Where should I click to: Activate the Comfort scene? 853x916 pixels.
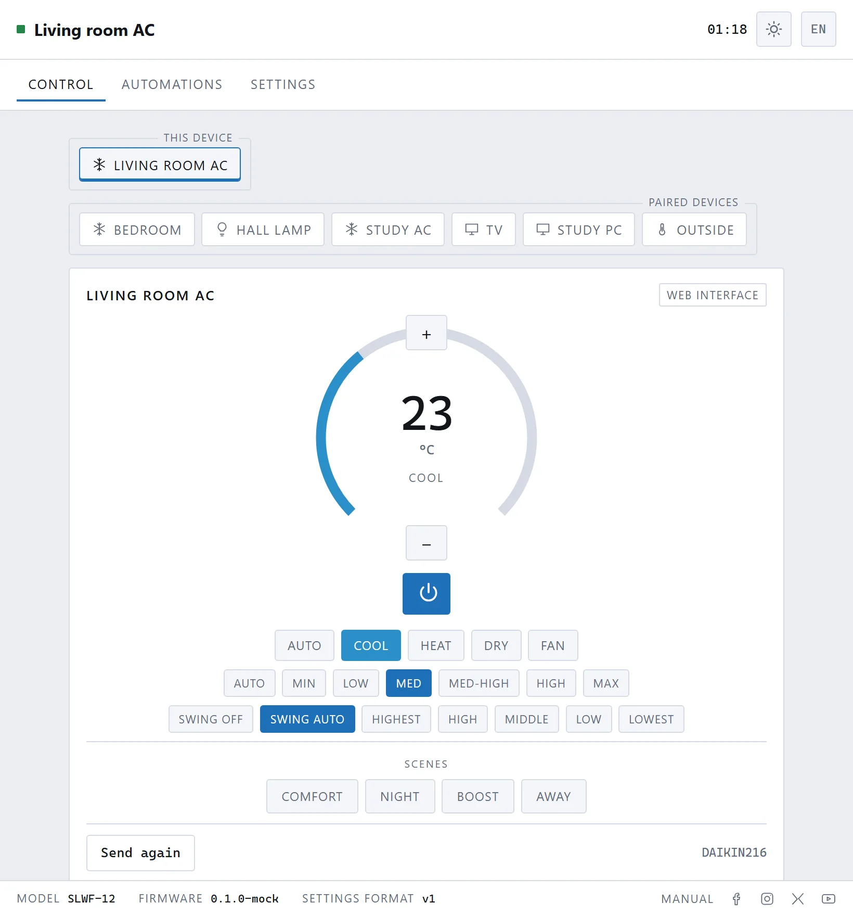(312, 796)
